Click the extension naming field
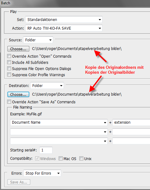Image resolution: width=150 pixels, height=190 pixels. (131, 122)
